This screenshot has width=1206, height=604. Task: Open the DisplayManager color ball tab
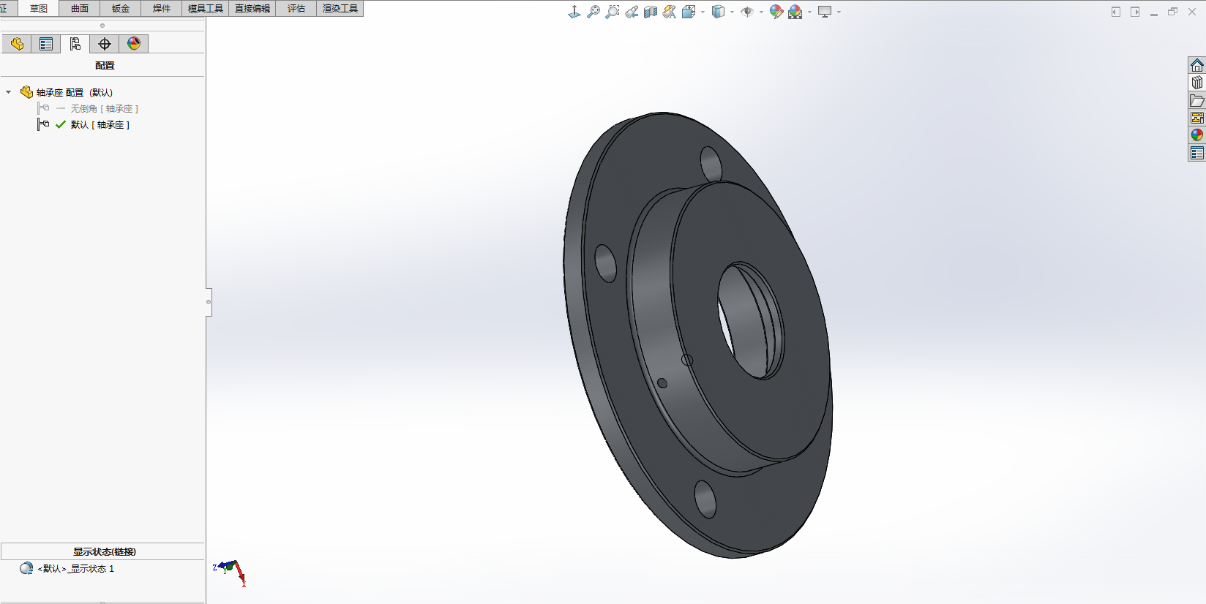[x=134, y=44]
